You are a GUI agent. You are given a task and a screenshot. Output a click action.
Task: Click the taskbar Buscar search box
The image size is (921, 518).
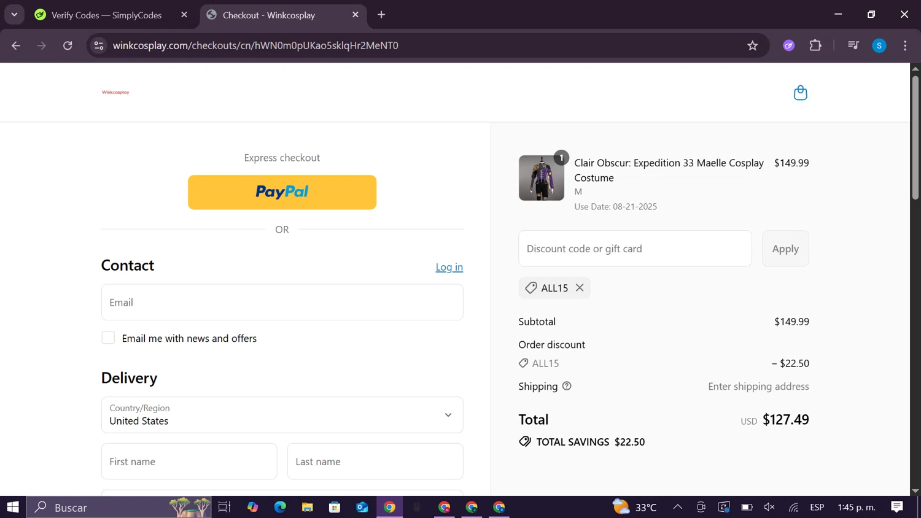pos(119,507)
